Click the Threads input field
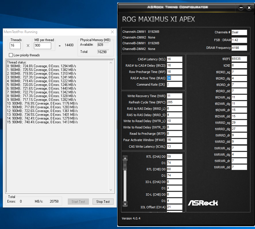The height and width of the screenshot is (229, 255). pos(15,46)
